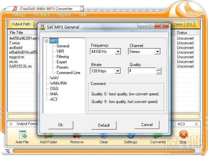Select the SARS512k.rm file row
This screenshot has width=208, height=156.
[x=20, y=66]
